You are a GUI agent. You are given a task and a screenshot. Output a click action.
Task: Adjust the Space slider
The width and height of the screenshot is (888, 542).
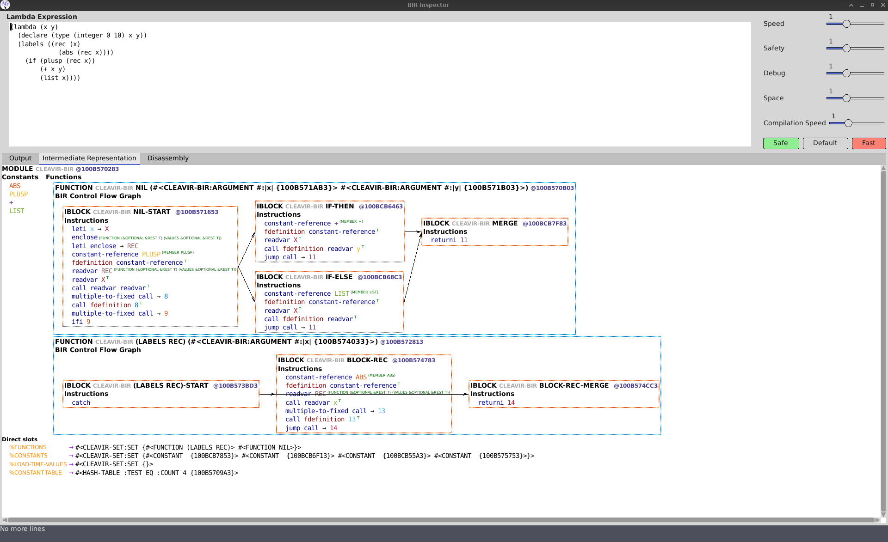(855, 98)
